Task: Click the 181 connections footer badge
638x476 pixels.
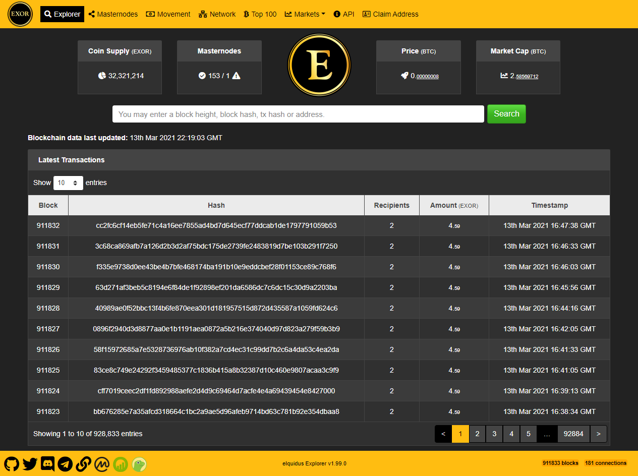Action: [605, 463]
